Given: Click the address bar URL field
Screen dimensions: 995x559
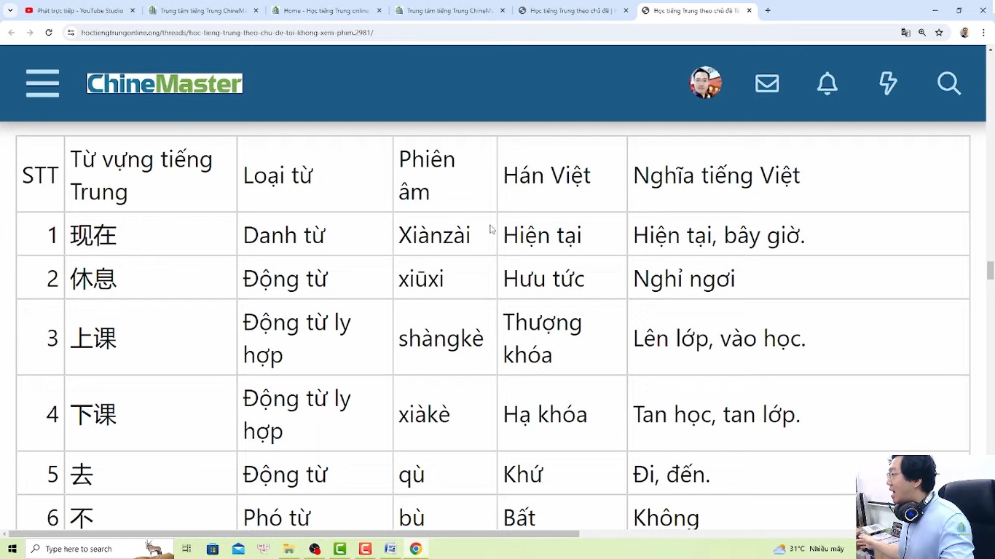Looking at the screenshot, I should 437,33.
